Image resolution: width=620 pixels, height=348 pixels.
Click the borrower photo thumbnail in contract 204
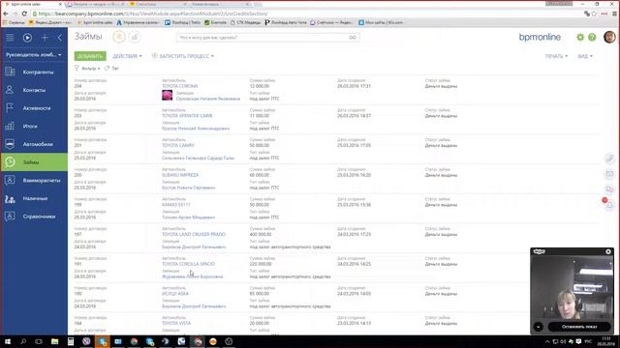click(x=168, y=95)
